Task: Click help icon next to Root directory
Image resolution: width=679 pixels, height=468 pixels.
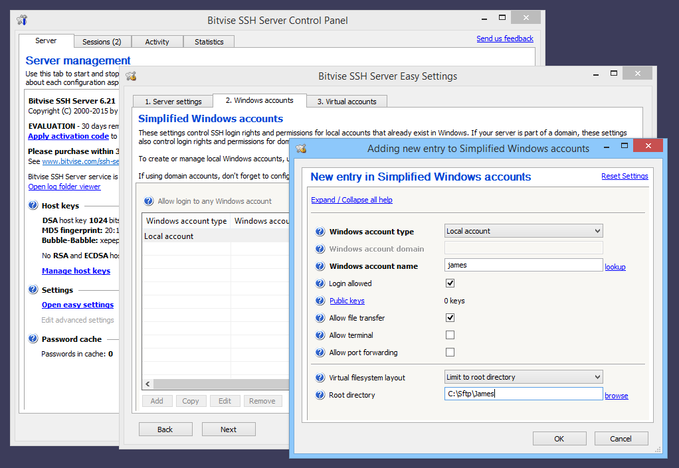Action: point(321,395)
